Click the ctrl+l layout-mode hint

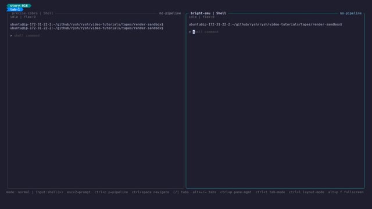coord(306,192)
